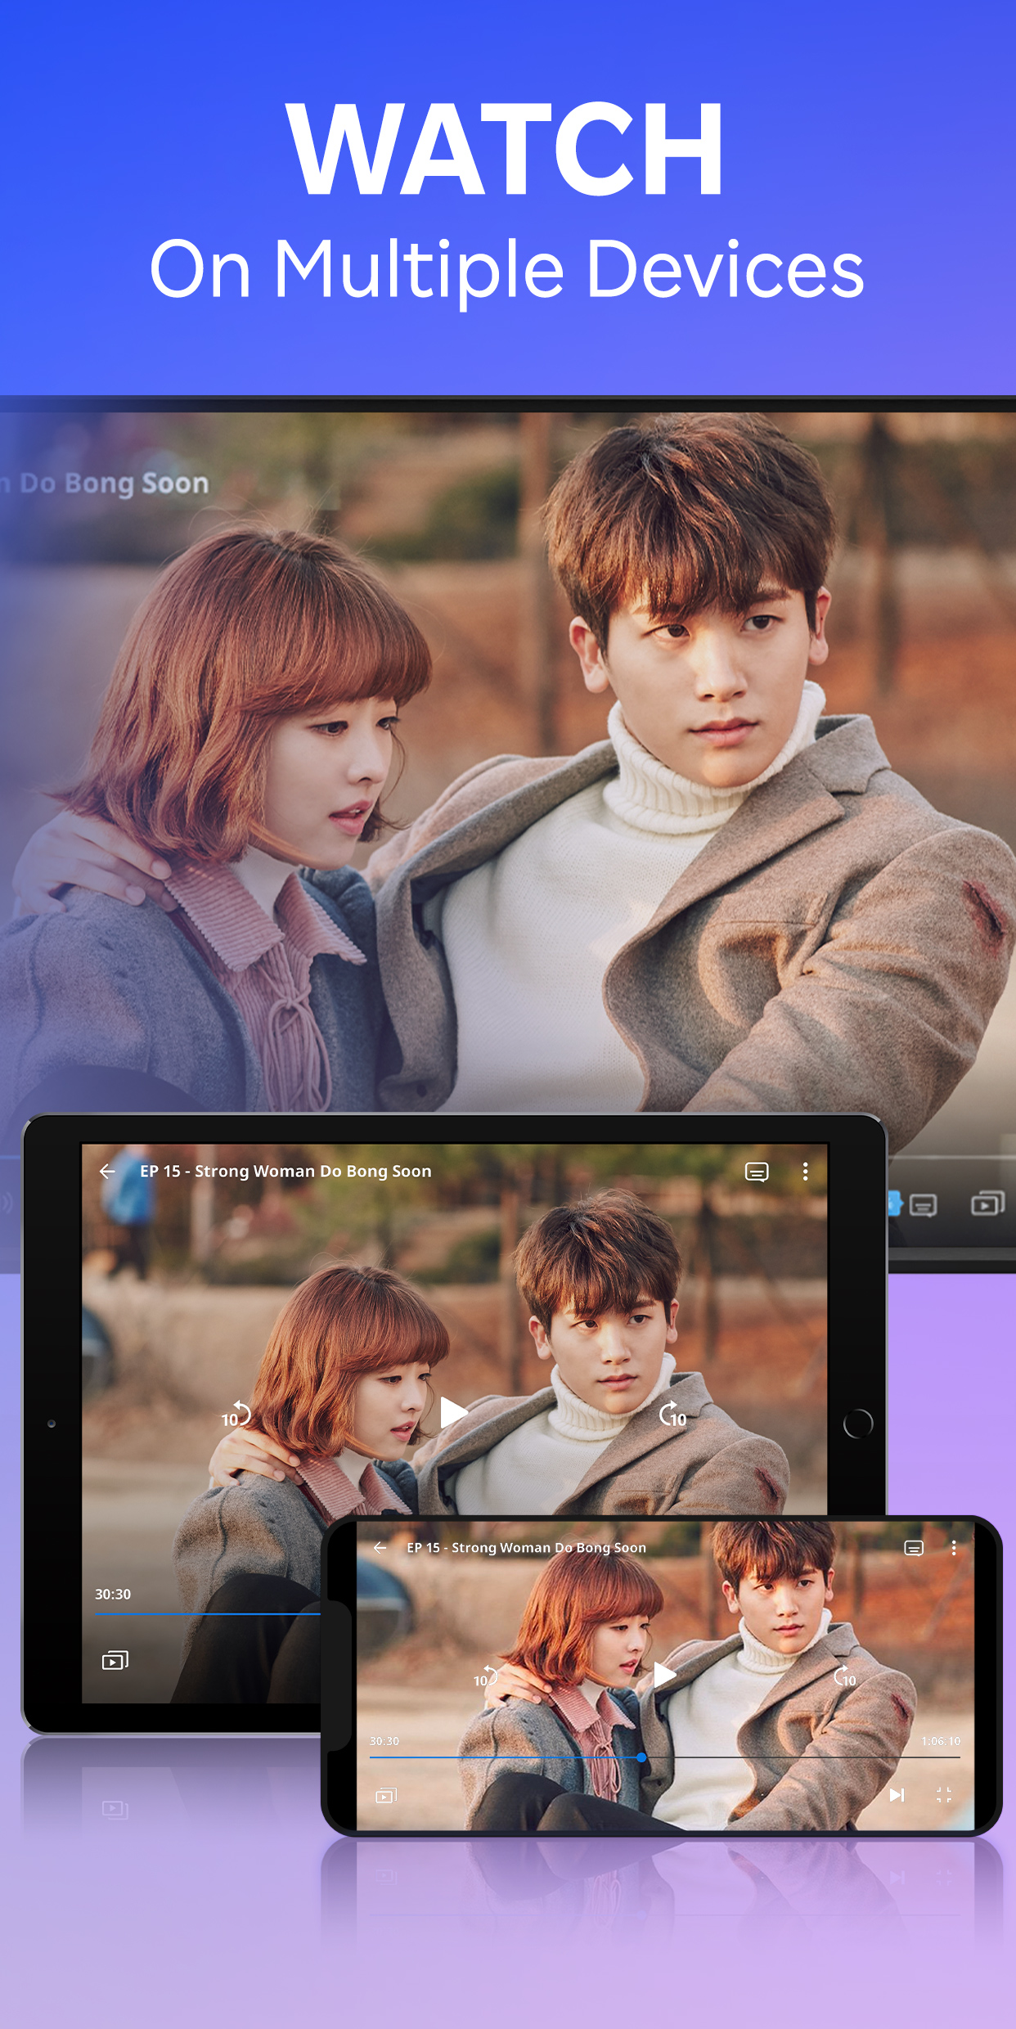Open the episodes list icon on the tablet
The width and height of the screenshot is (1016, 2029).
click(115, 1660)
